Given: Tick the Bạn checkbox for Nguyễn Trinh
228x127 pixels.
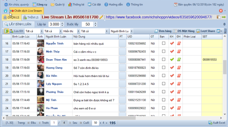Looking at the screenshot, I should pyautogui.click(x=164, y=43).
